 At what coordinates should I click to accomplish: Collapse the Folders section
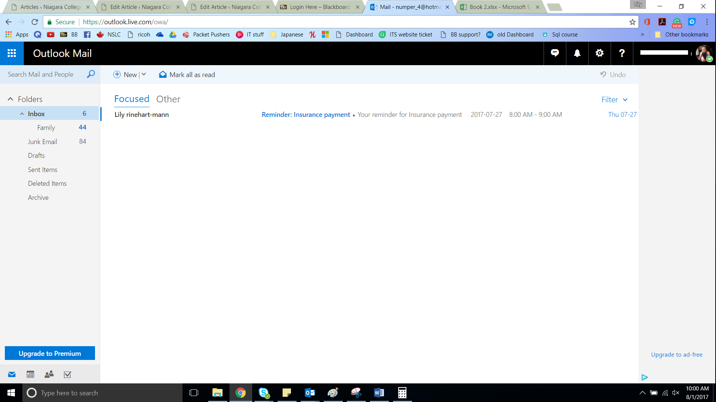10,99
